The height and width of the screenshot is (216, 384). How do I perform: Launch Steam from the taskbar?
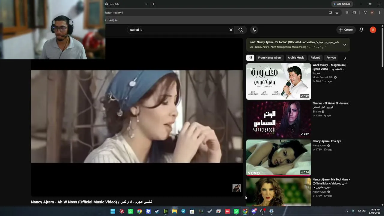[x=157, y=211]
